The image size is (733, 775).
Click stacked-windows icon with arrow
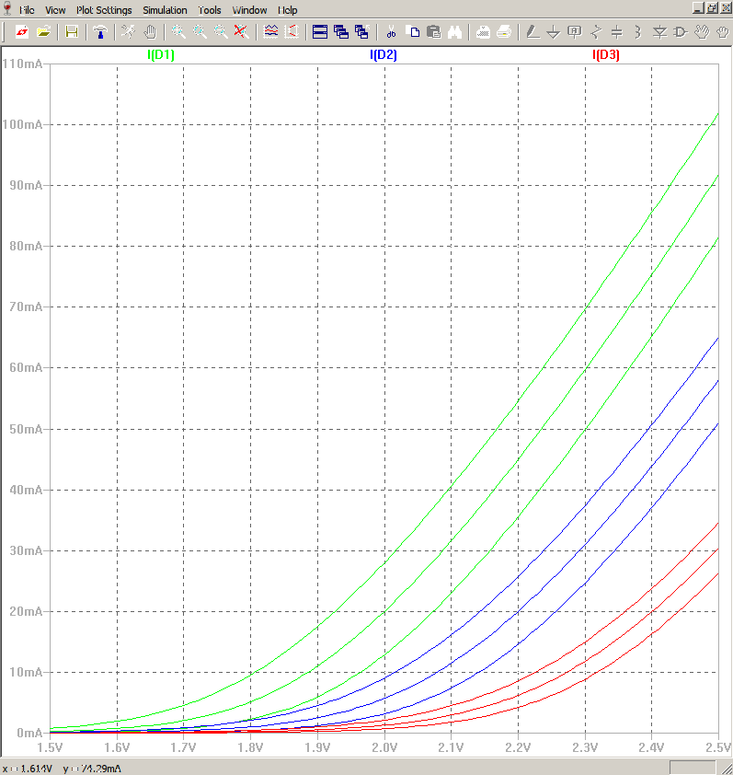tap(362, 32)
